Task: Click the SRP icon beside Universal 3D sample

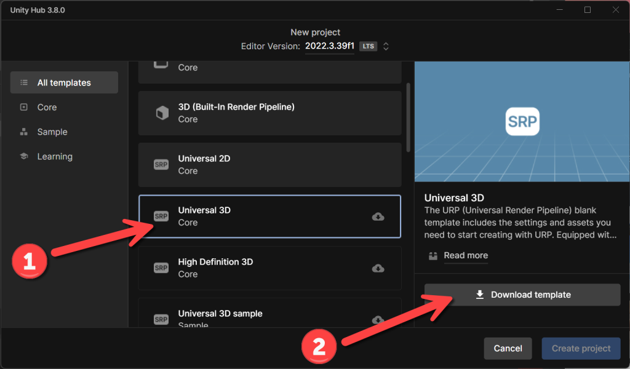Action: coord(161,320)
